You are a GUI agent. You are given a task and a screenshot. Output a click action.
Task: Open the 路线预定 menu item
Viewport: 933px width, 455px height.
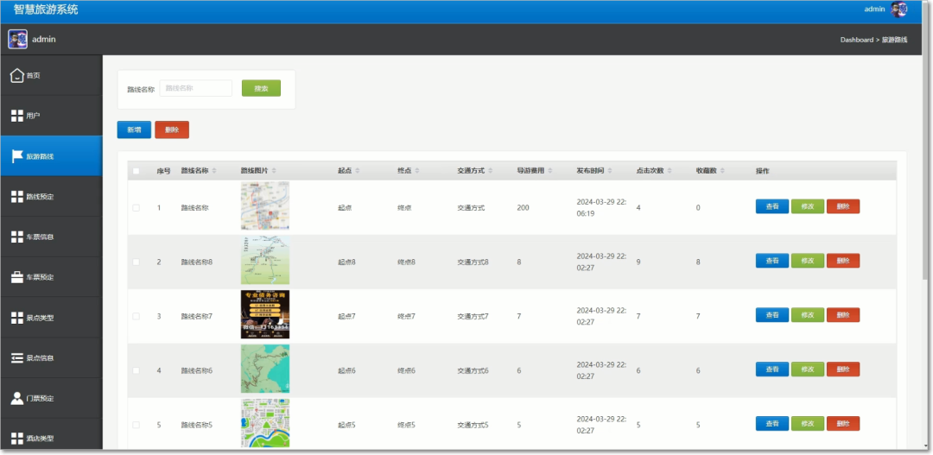pyautogui.click(x=51, y=196)
